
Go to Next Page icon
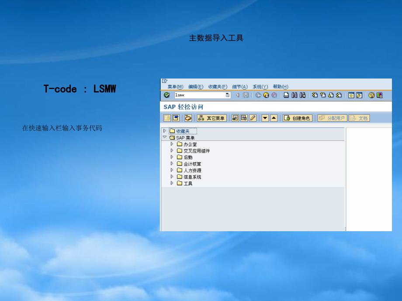(331, 95)
